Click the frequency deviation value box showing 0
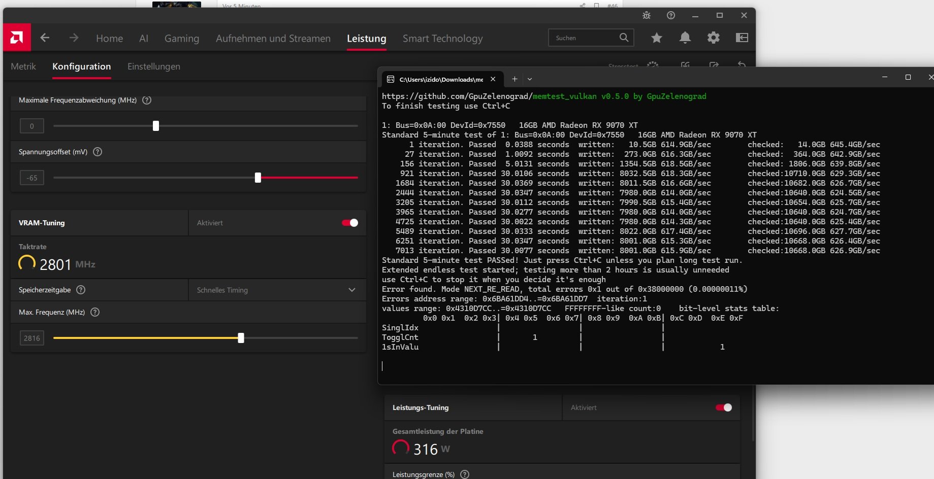Image resolution: width=934 pixels, height=479 pixels. (32, 126)
